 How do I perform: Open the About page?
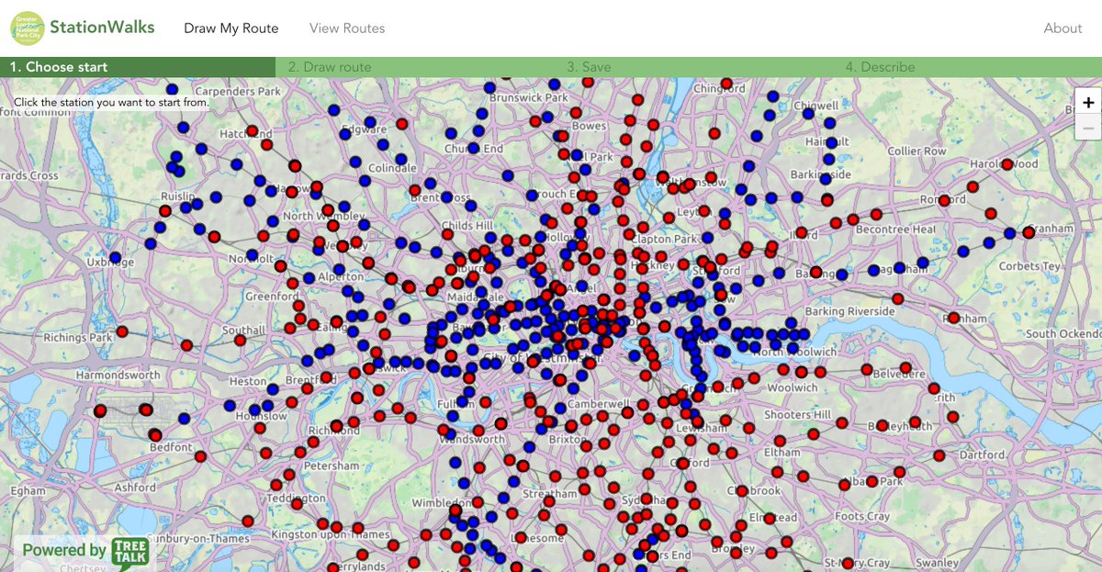(x=1063, y=28)
